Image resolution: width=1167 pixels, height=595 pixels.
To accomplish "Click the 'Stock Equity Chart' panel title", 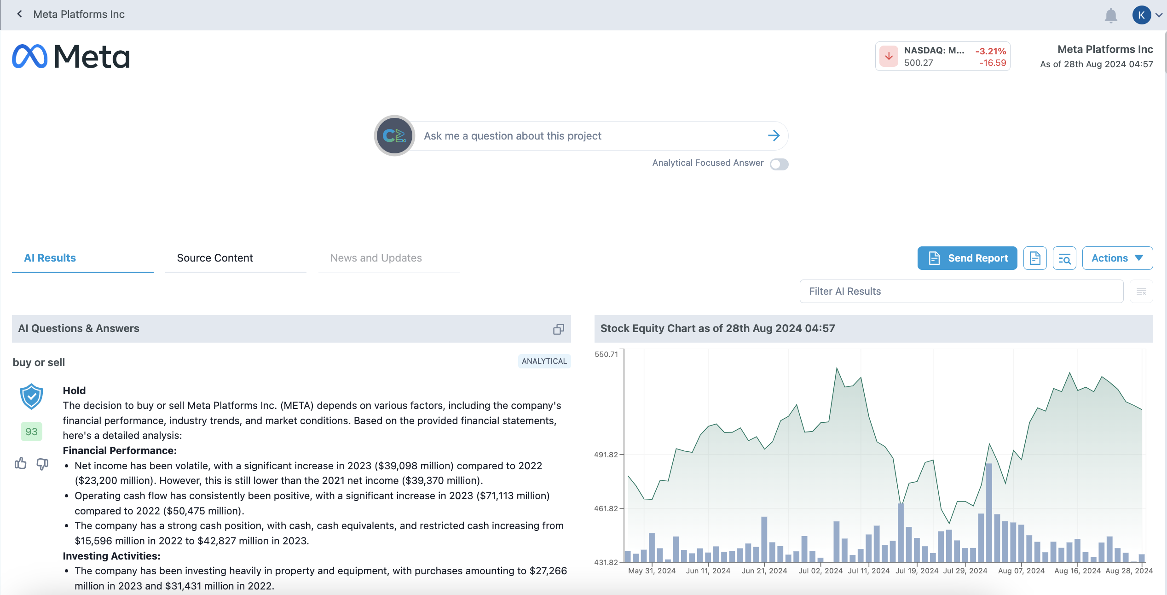I will click(717, 328).
